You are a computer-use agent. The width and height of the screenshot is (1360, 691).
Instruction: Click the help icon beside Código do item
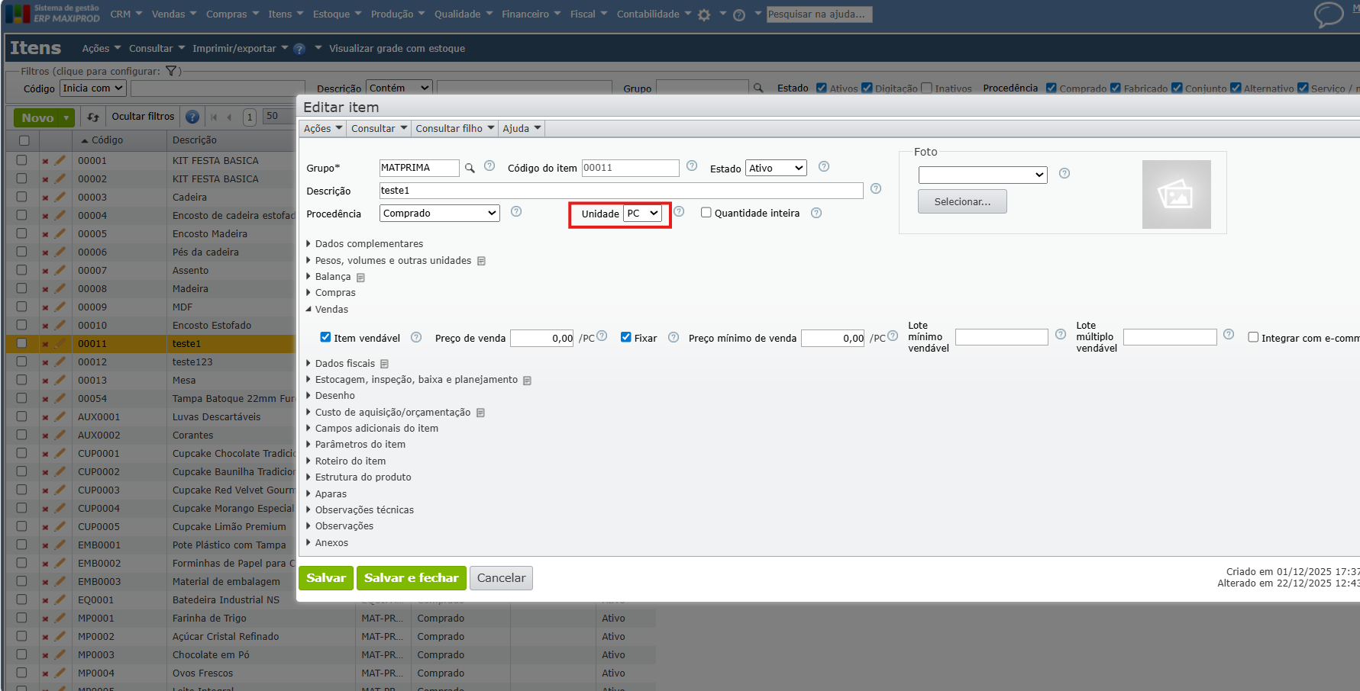(x=692, y=166)
